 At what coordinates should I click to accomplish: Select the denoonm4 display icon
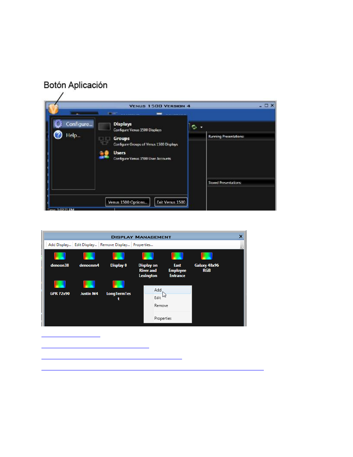pyautogui.click(x=89, y=256)
